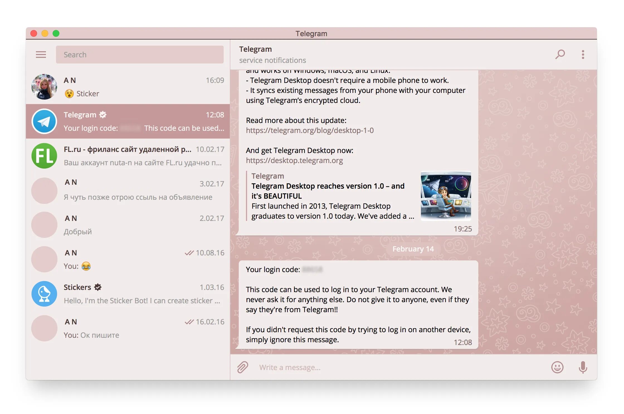The height and width of the screenshot is (414, 624).
Task: Open the telegram.org/blog/desktop-1-0 link
Action: click(310, 130)
